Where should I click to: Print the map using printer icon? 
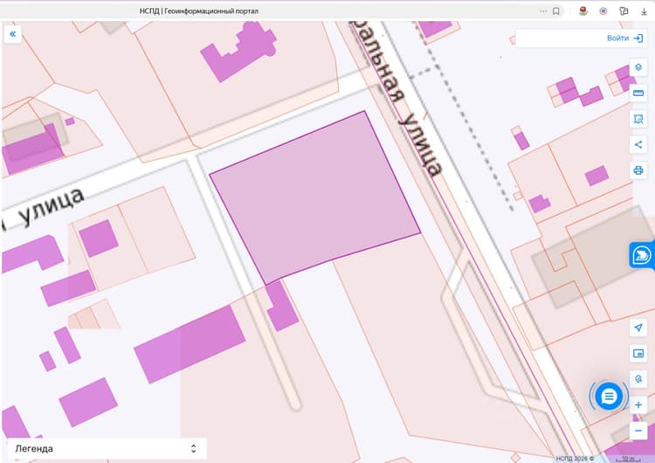638,170
